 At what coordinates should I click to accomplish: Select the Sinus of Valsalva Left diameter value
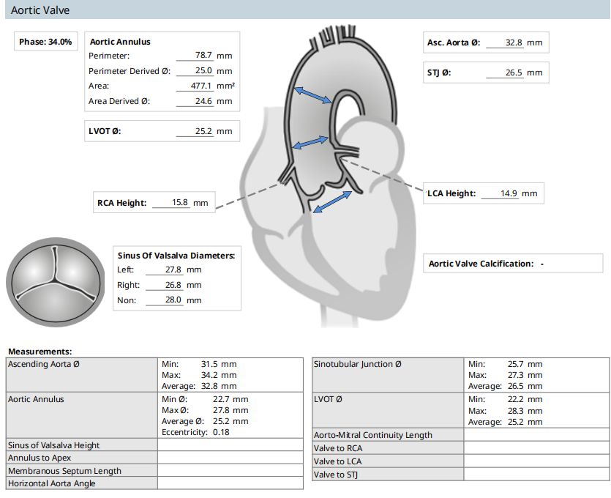(x=163, y=270)
